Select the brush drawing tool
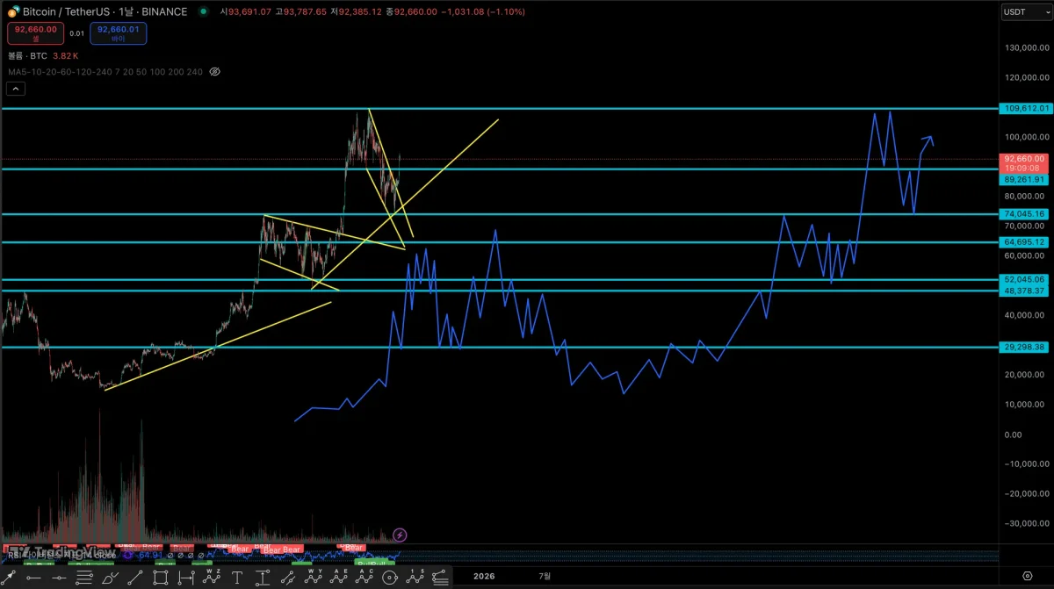The width and height of the screenshot is (1054, 589). point(110,578)
